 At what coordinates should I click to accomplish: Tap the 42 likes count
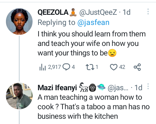(x=122, y=67)
